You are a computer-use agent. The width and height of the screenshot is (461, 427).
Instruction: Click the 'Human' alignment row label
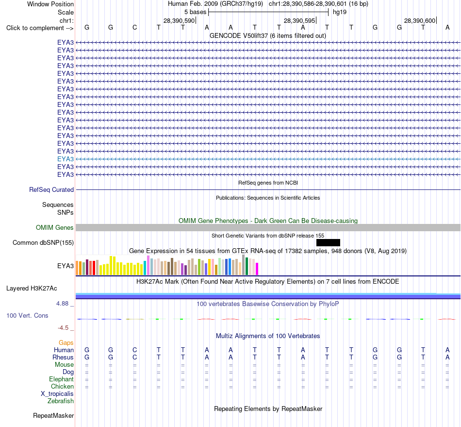click(x=64, y=350)
